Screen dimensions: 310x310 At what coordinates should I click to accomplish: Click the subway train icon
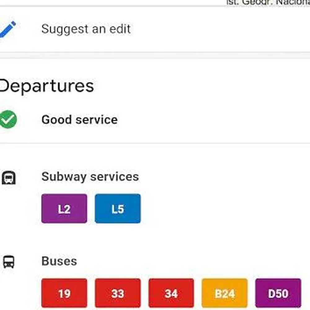point(9,178)
